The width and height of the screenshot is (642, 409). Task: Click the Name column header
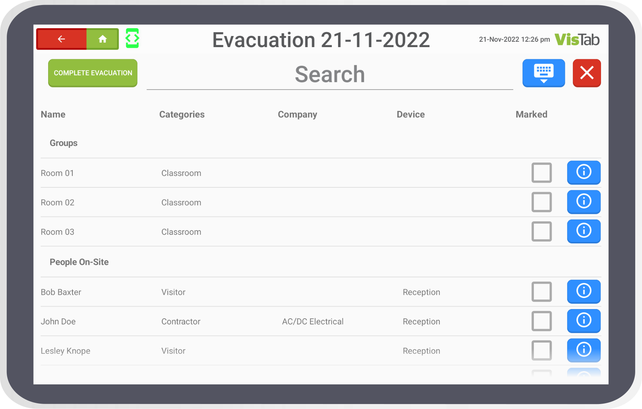pos(53,115)
